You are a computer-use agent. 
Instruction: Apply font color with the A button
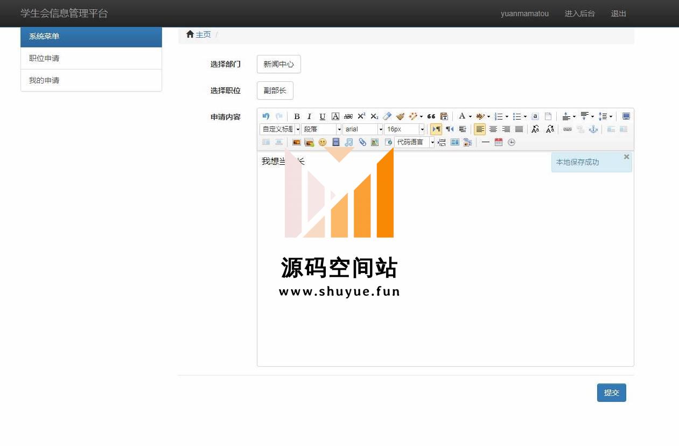click(462, 116)
